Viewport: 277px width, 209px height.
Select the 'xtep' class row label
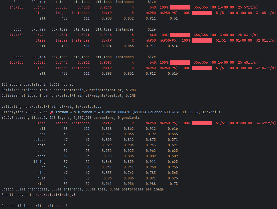42,184
